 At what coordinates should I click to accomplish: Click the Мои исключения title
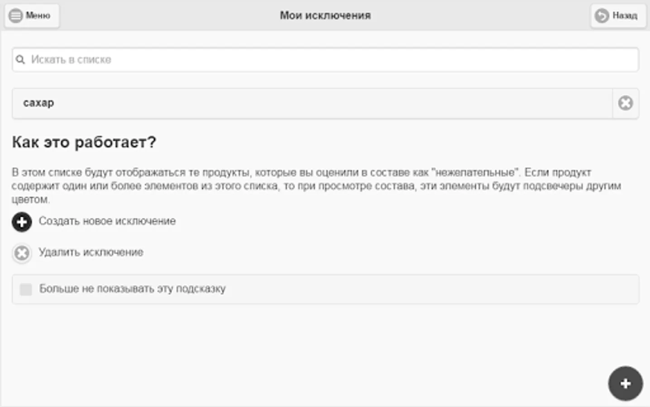(325, 16)
